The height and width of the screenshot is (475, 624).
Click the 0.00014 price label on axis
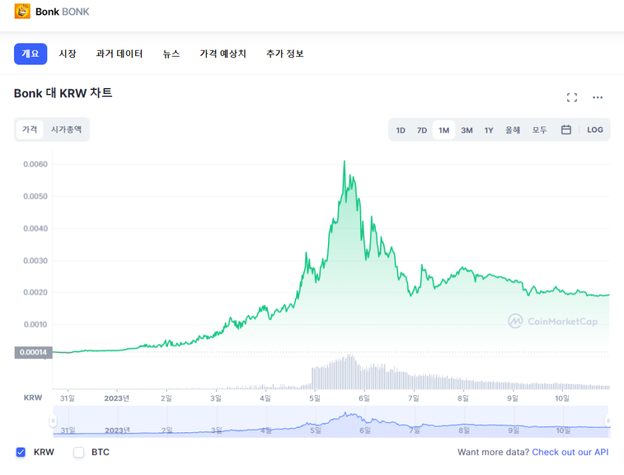click(33, 352)
